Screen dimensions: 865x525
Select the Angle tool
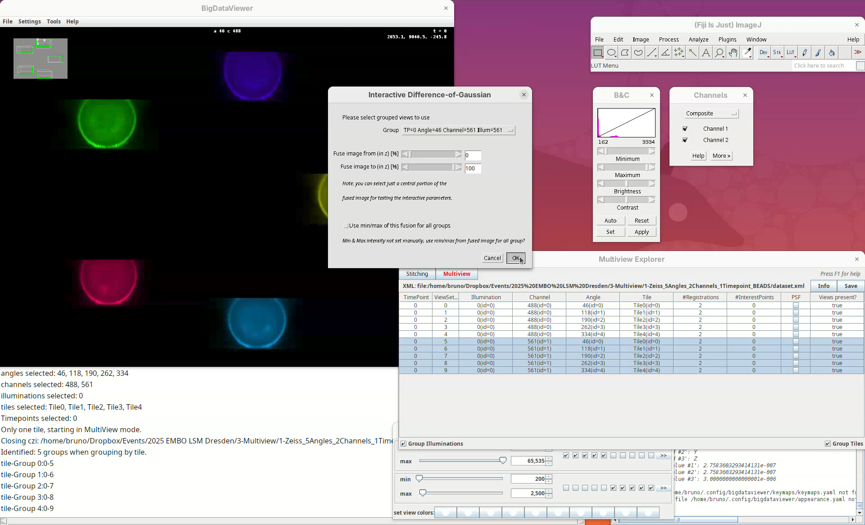665,53
